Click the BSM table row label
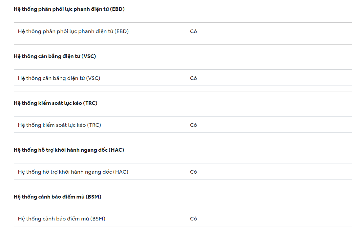352x229 pixels. tap(62, 219)
